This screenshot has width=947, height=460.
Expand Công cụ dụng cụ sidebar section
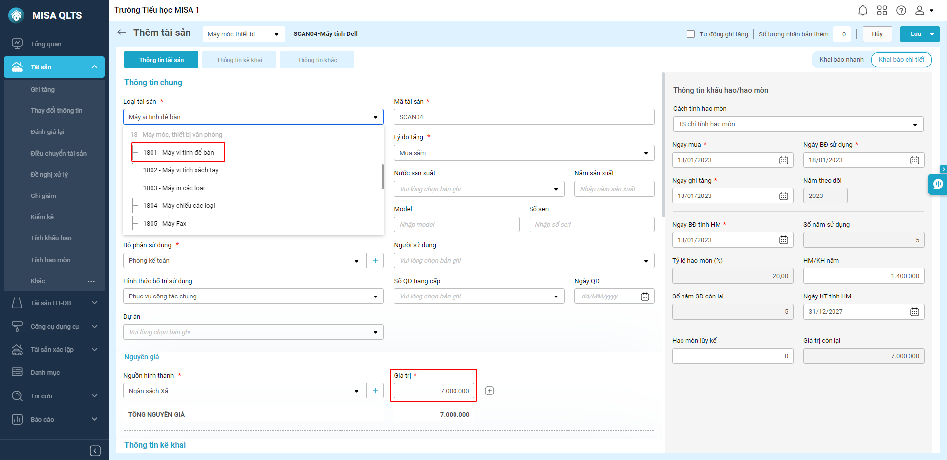54,326
